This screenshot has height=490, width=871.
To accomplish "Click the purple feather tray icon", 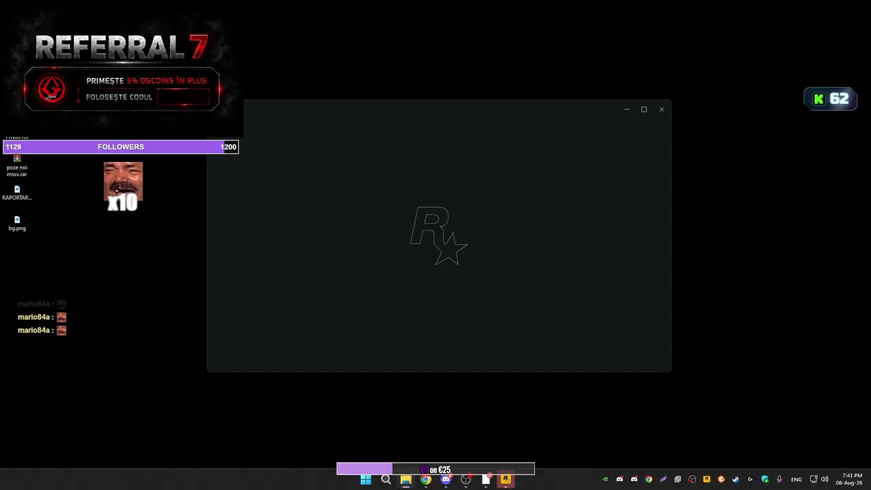I will tap(663, 479).
